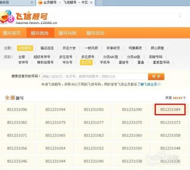Image resolution: width=190 pixels, height=170 pixels.
Task: Select number 851231052
Action: pos(94,148)
